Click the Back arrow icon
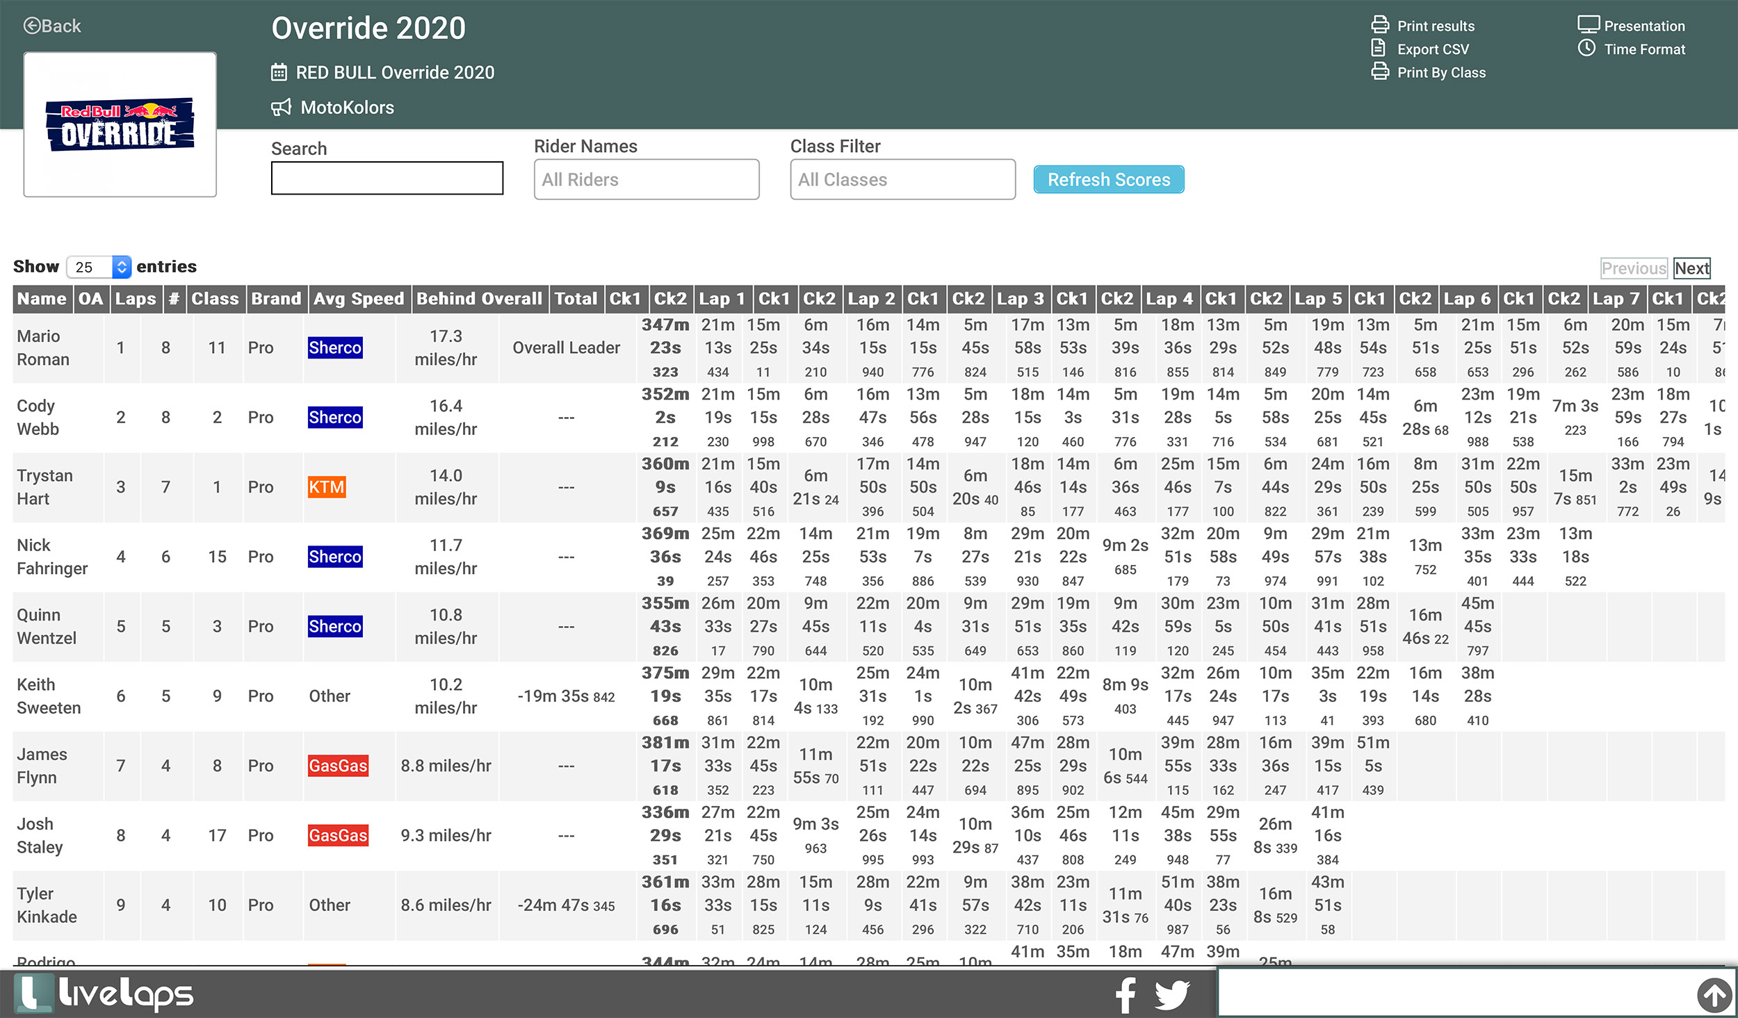This screenshot has width=1738, height=1018. (x=32, y=26)
